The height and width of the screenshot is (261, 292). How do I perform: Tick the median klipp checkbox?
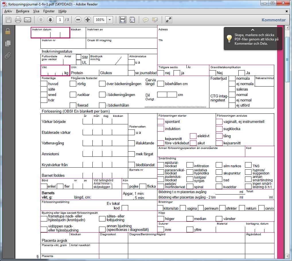[190, 219]
